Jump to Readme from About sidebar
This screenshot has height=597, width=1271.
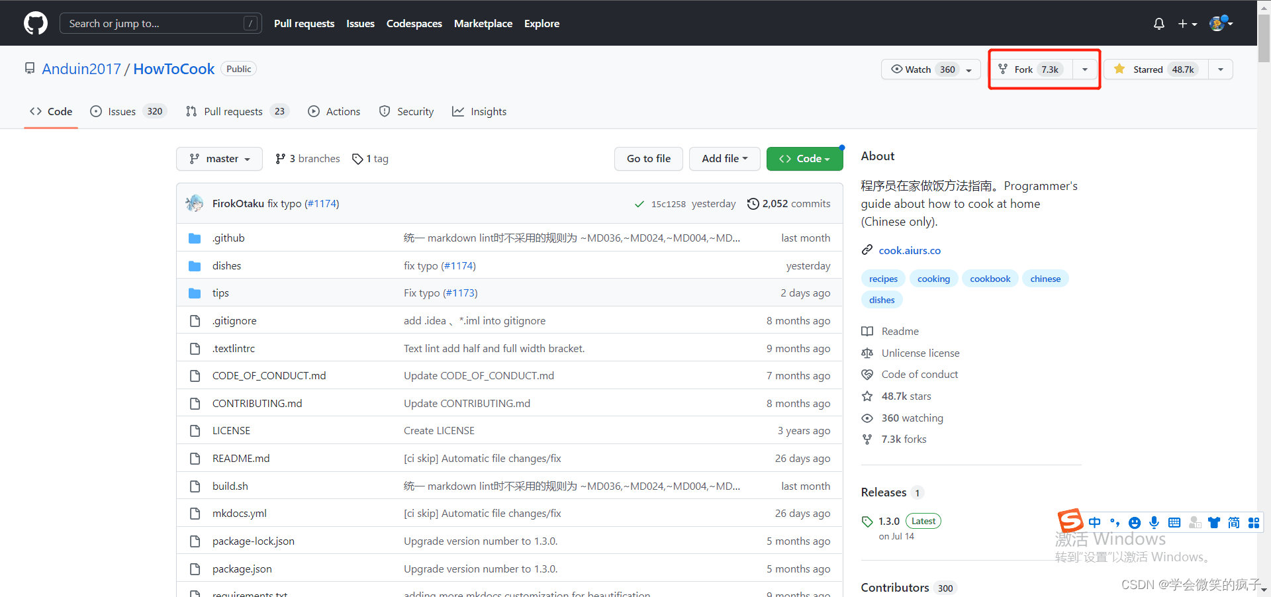[x=890, y=331]
